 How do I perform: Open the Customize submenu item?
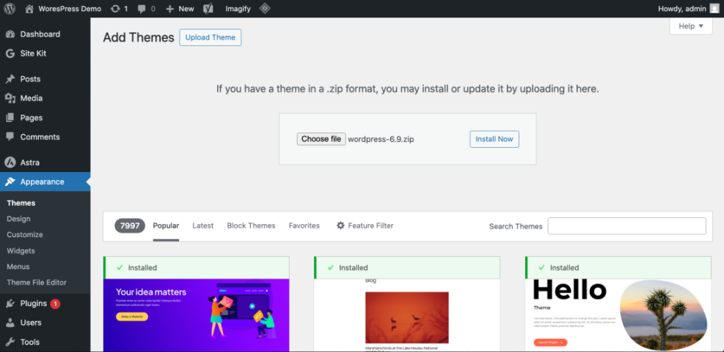[25, 234]
